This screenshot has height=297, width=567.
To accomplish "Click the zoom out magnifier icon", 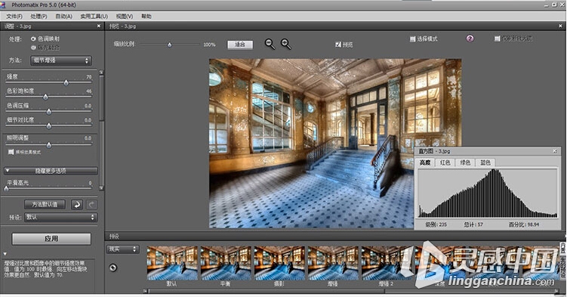I will point(270,44).
